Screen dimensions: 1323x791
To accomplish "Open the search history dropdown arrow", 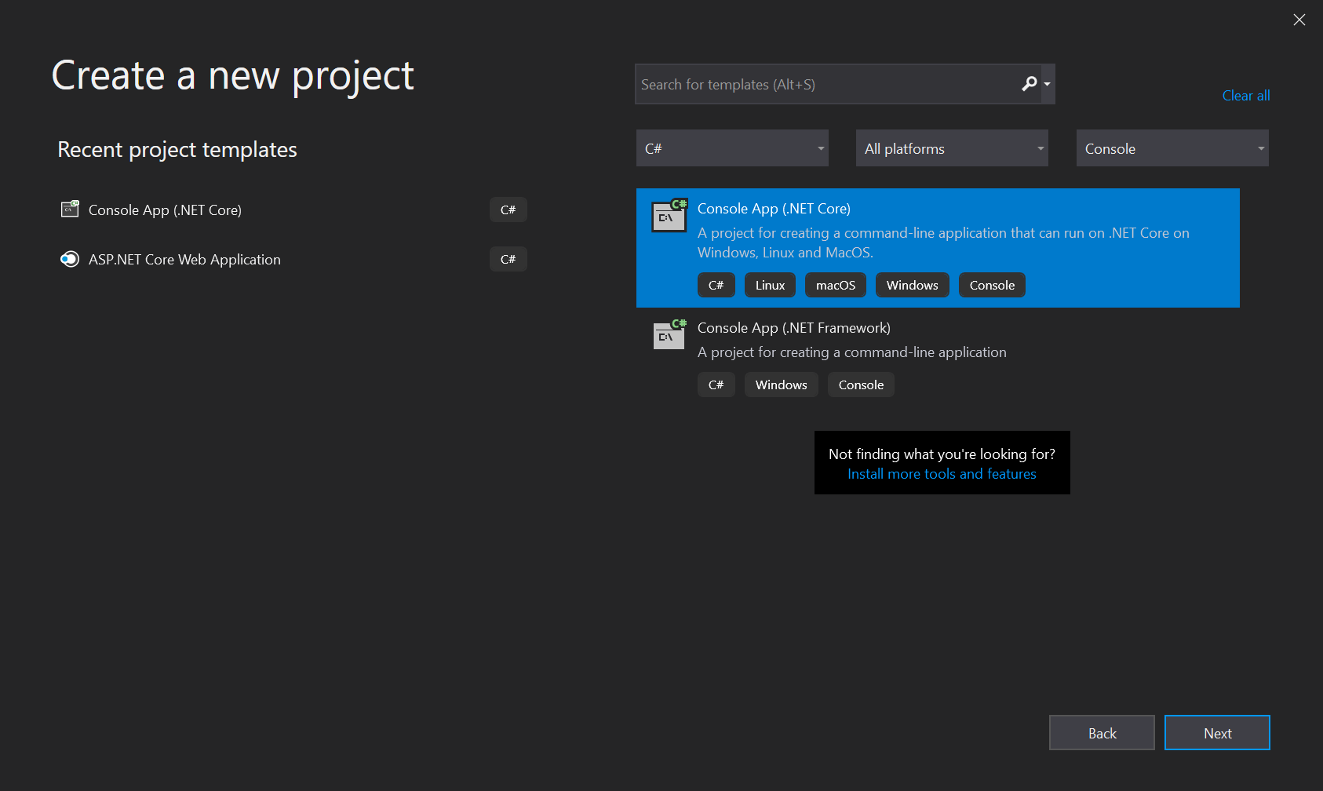I will 1048,84.
